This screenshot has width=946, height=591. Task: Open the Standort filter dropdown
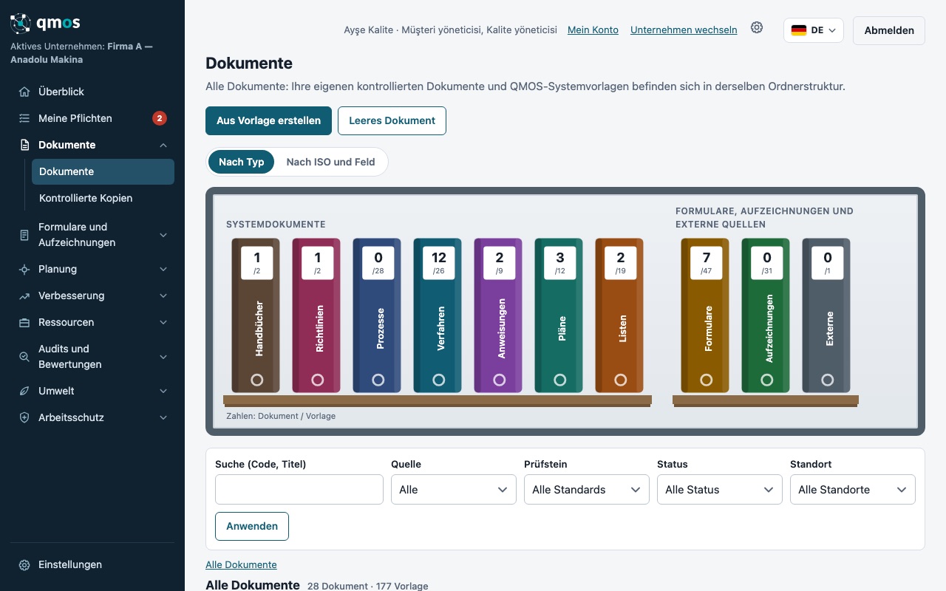pos(853,490)
